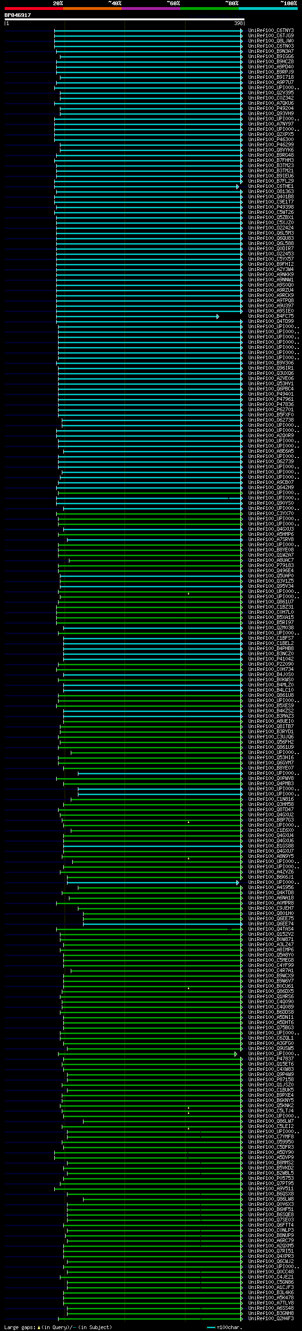Select label UniRef100_Q8TD47

[271, 809]
